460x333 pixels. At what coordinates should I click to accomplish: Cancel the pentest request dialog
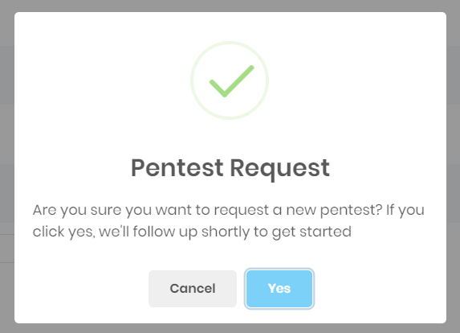click(x=193, y=289)
